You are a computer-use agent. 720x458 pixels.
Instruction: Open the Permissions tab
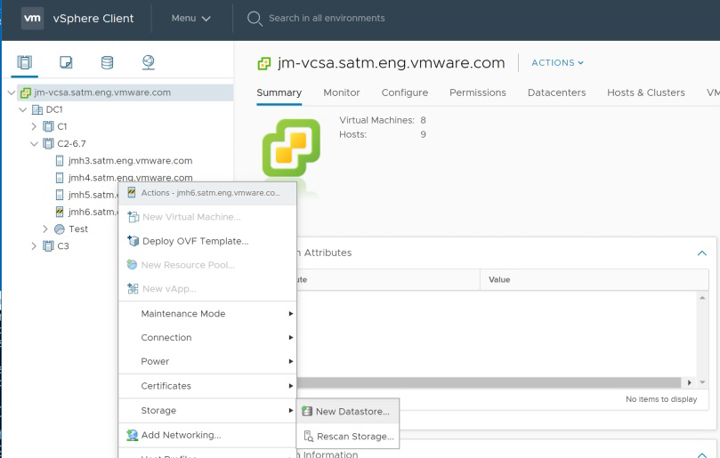coord(477,92)
